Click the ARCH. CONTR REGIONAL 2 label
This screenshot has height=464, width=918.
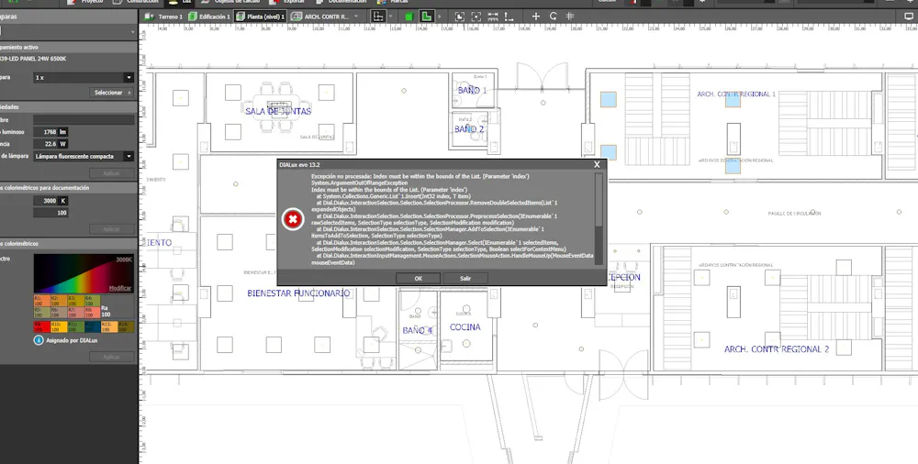tap(777, 349)
